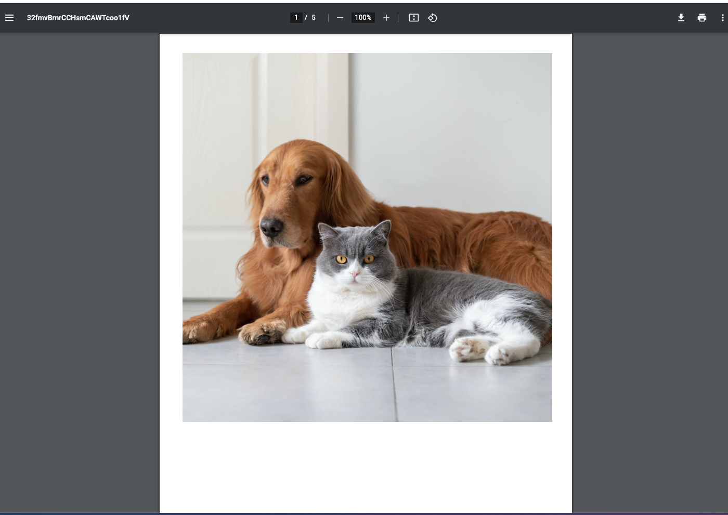The image size is (728, 515).
Task: Click the total page count 5
Action: [x=314, y=18]
